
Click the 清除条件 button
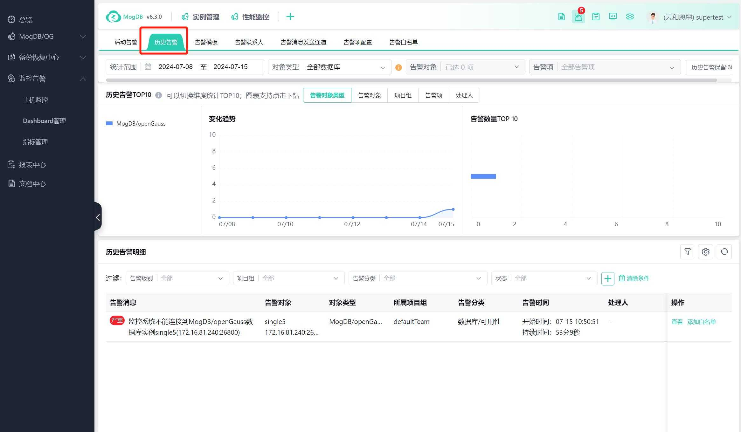tap(634, 278)
